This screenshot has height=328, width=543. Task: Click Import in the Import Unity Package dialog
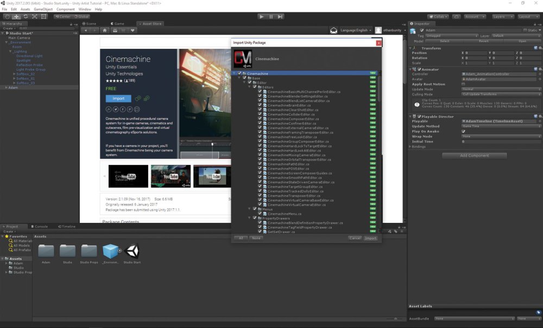tap(370, 238)
